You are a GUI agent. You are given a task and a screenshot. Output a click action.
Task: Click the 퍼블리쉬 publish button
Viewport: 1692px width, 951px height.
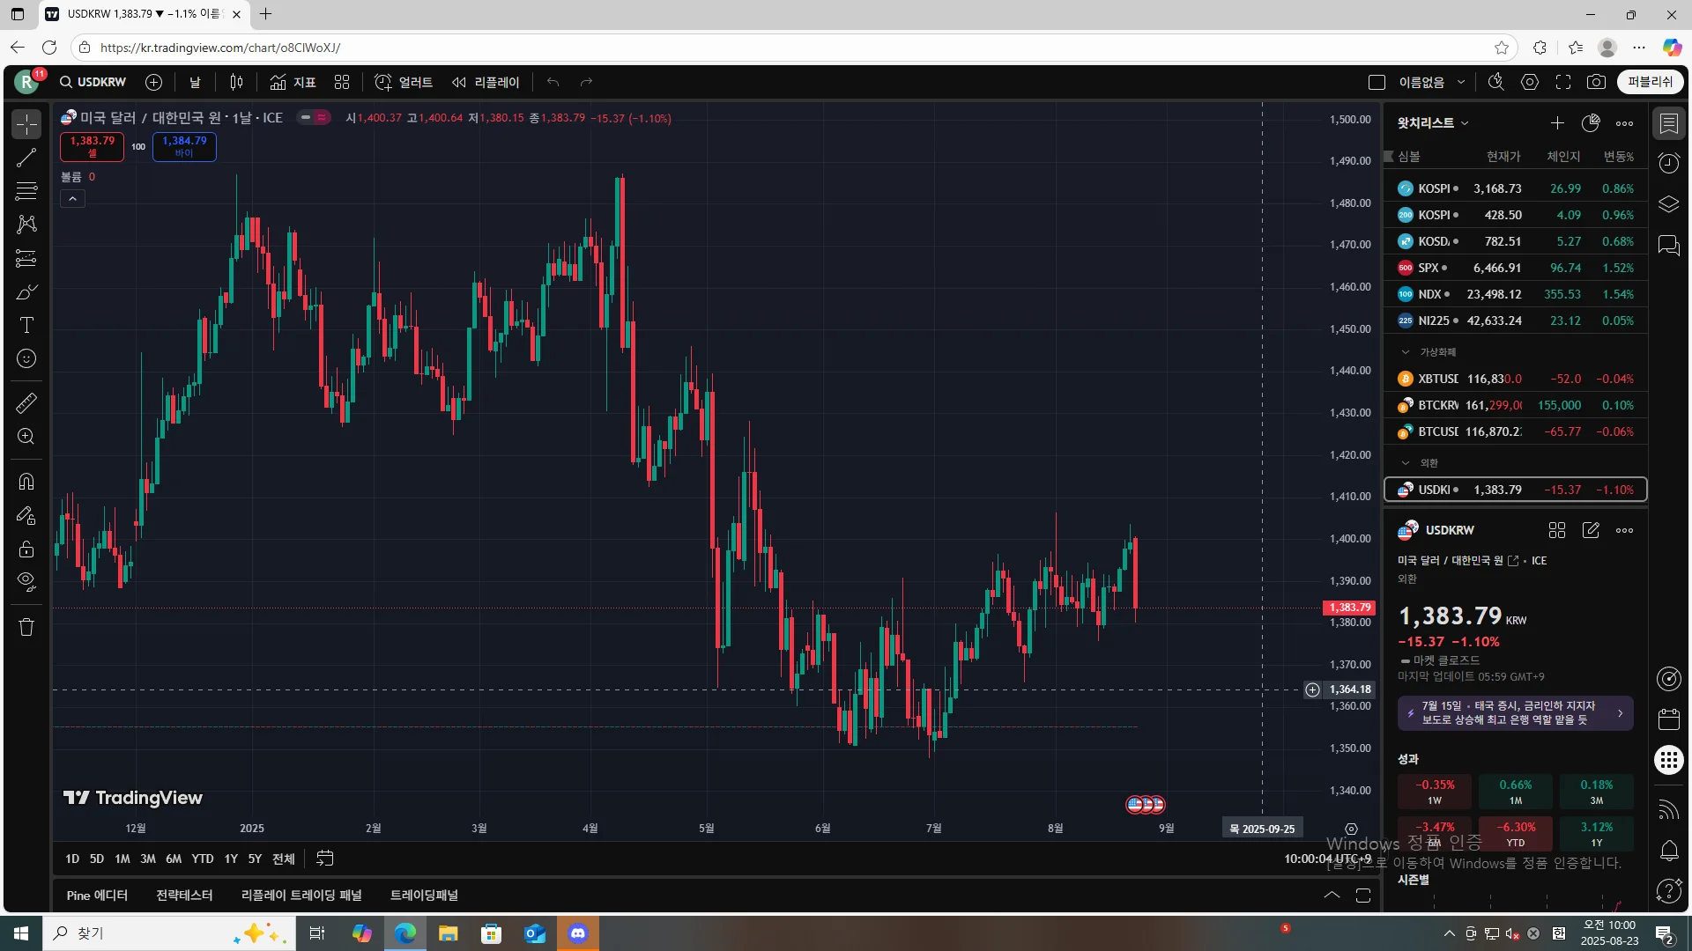(1650, 82)
